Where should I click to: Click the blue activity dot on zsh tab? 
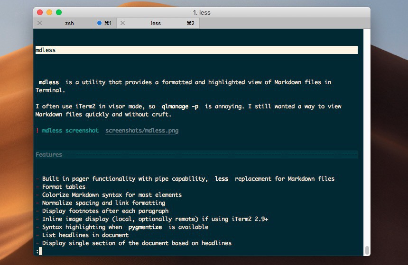click(99, 23)
